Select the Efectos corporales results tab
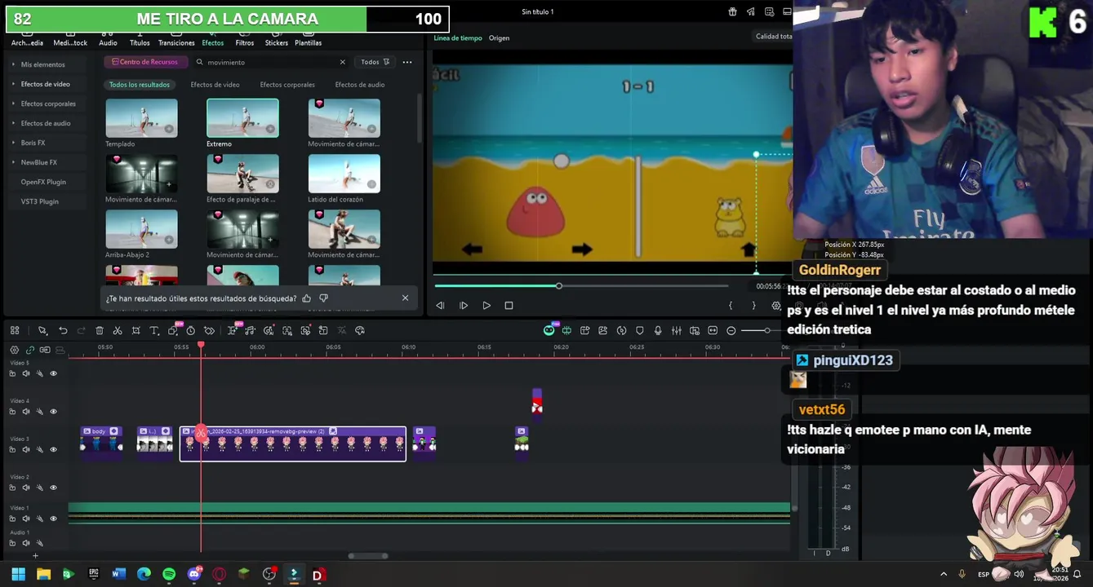This screenshot has width=1093, height=587. coord(287,85)
